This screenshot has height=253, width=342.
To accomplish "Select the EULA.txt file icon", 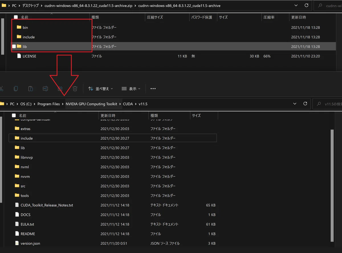I will point(17,224).
